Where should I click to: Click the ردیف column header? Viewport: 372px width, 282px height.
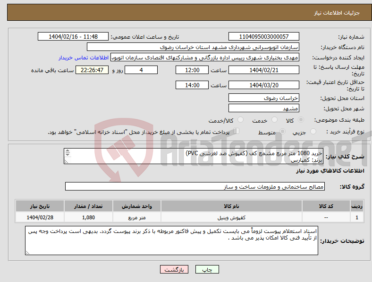click(x=357, y=206)
